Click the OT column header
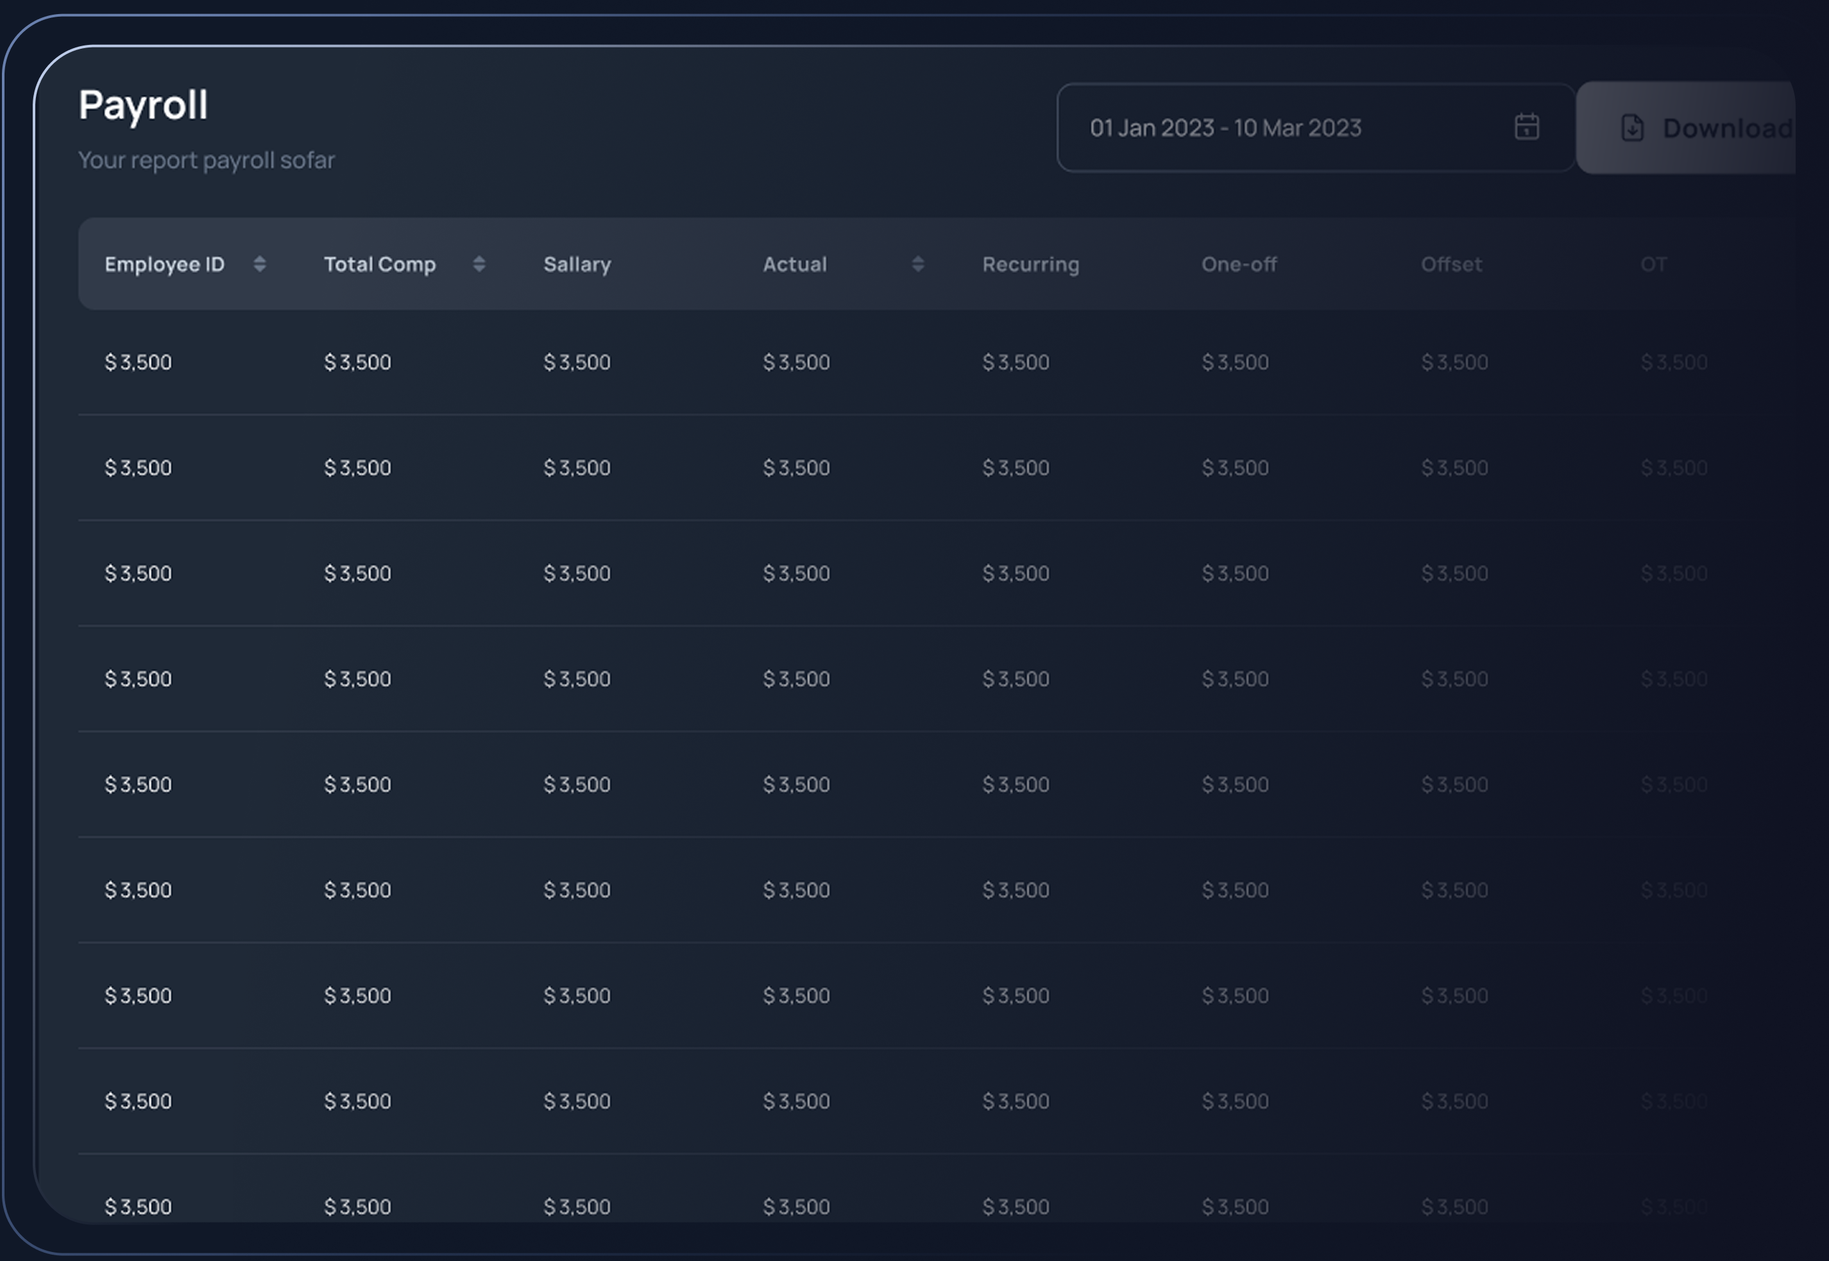 1653,264
